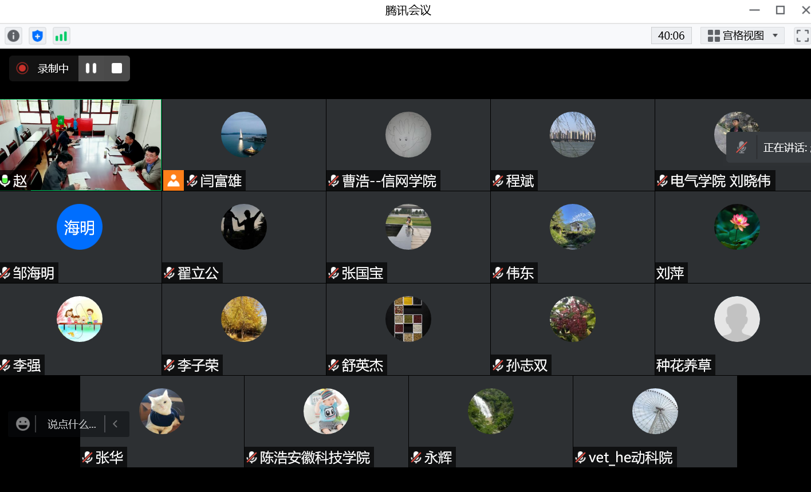Click the muted mic in speaking popup
Viewport: 811px width, 492px height.
click(742, 148)
